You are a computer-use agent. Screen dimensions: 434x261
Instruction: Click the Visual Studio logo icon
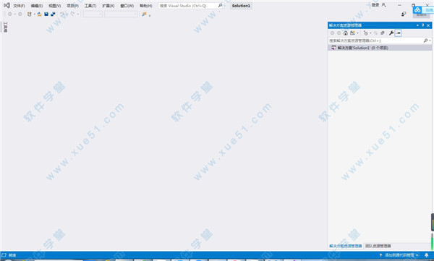[7, 5]
